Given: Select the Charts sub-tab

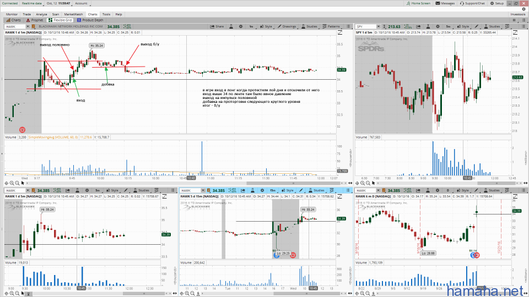Looking at the screenshot, I should pyautogui.click(x=14, y=20).
